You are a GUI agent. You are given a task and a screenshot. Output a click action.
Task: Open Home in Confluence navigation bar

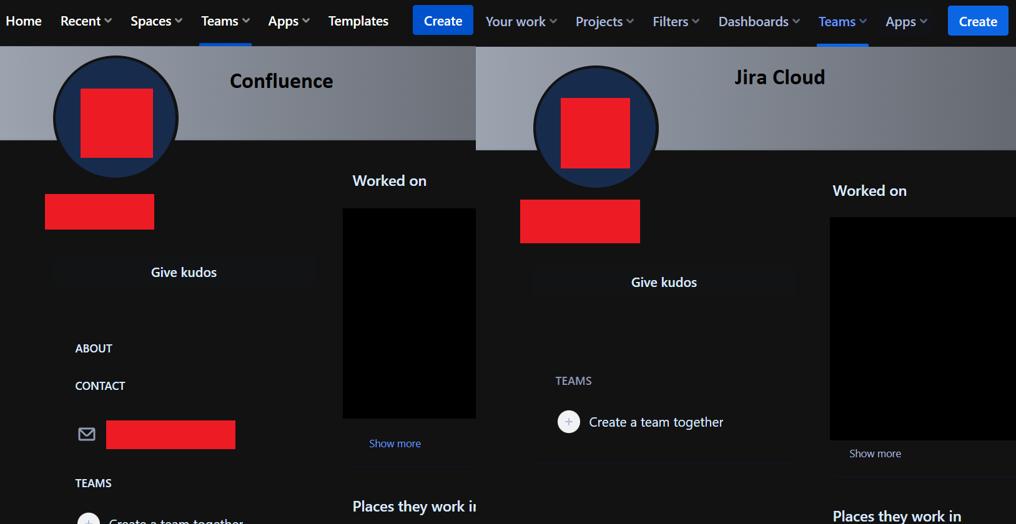pyautogui.click(x=24, y=21)
